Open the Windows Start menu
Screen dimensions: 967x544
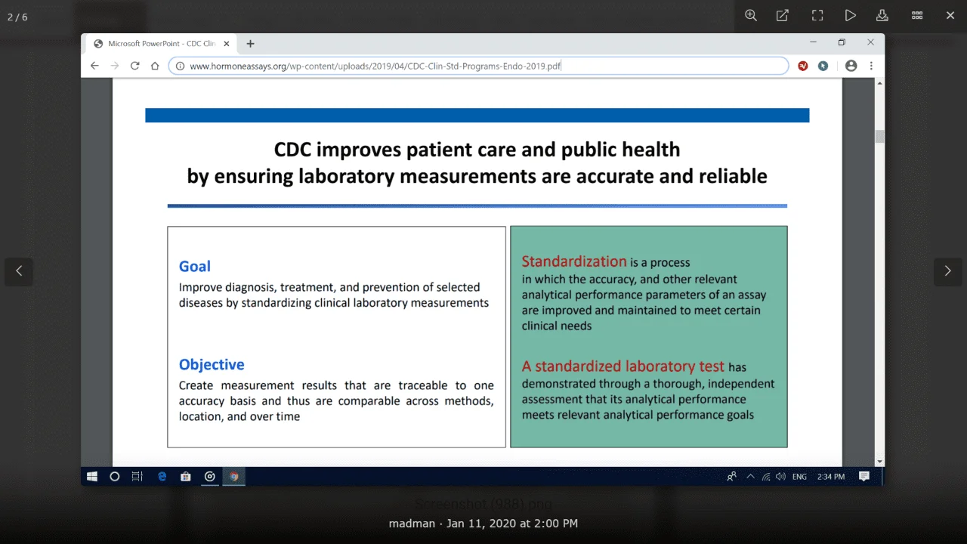[92, 477]
